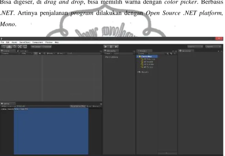Screen dimensions: 225x156
Task: Expand the Assets folder arrow
Action: tap(138, 72)
